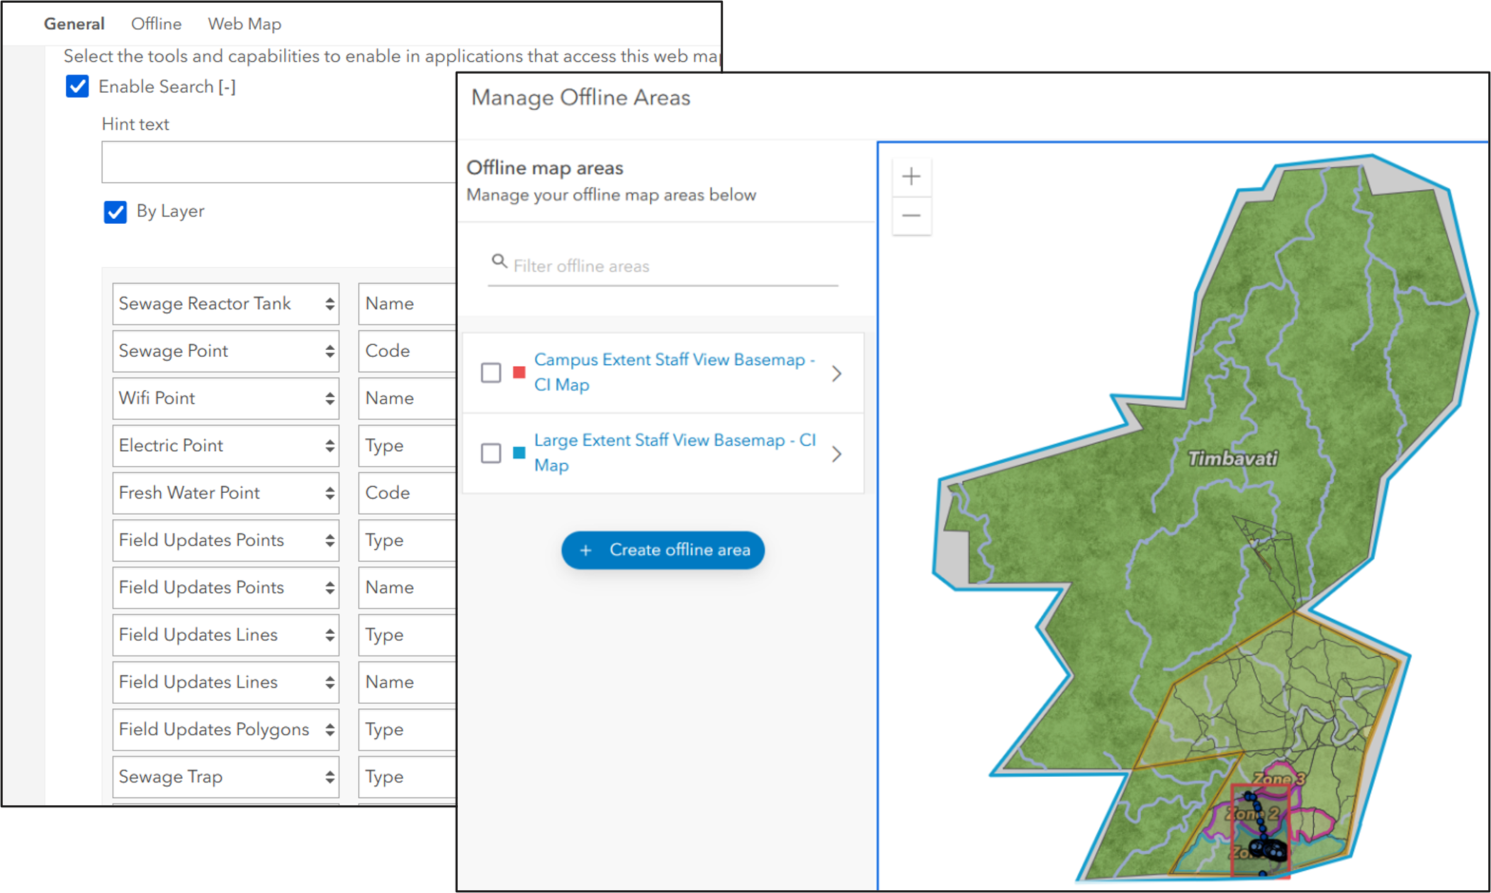Click the red swatch beside Campus Extent

(519, 372)
